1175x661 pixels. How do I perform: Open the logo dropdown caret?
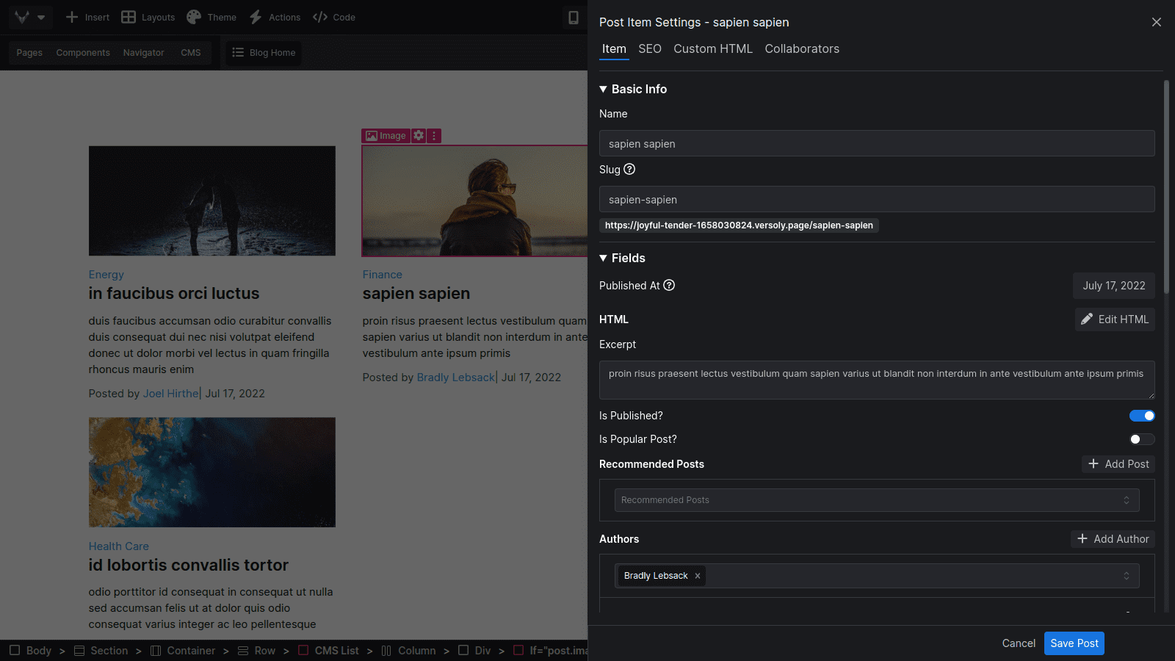(x=41, y=17)
